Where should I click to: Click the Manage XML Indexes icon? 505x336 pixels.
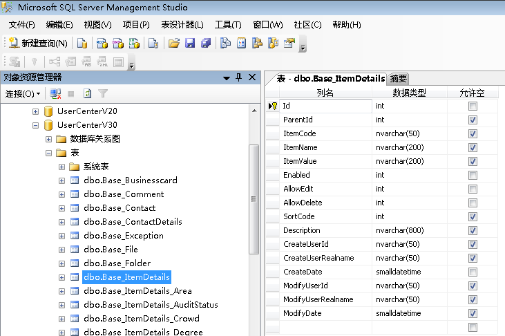click(x=102, y=62)
